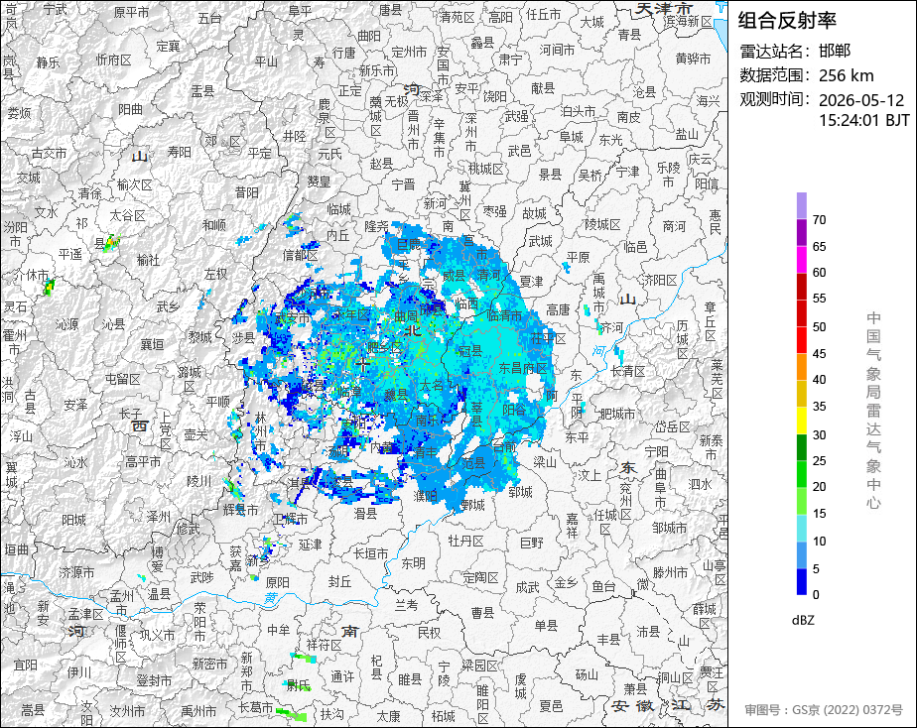Click the 邹城市 map label
The width and height of the screenshot is (917, 728).
coord(670,529)
